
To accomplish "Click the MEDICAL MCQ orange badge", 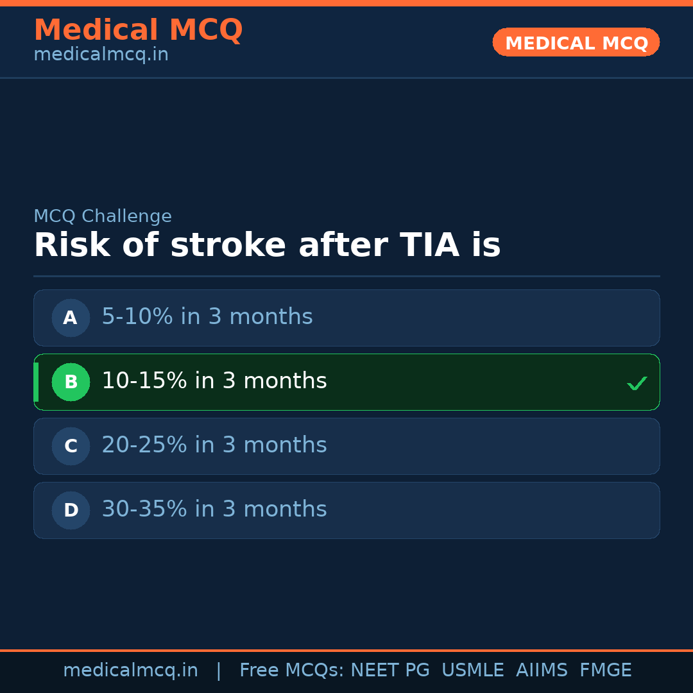I will 576,42.
